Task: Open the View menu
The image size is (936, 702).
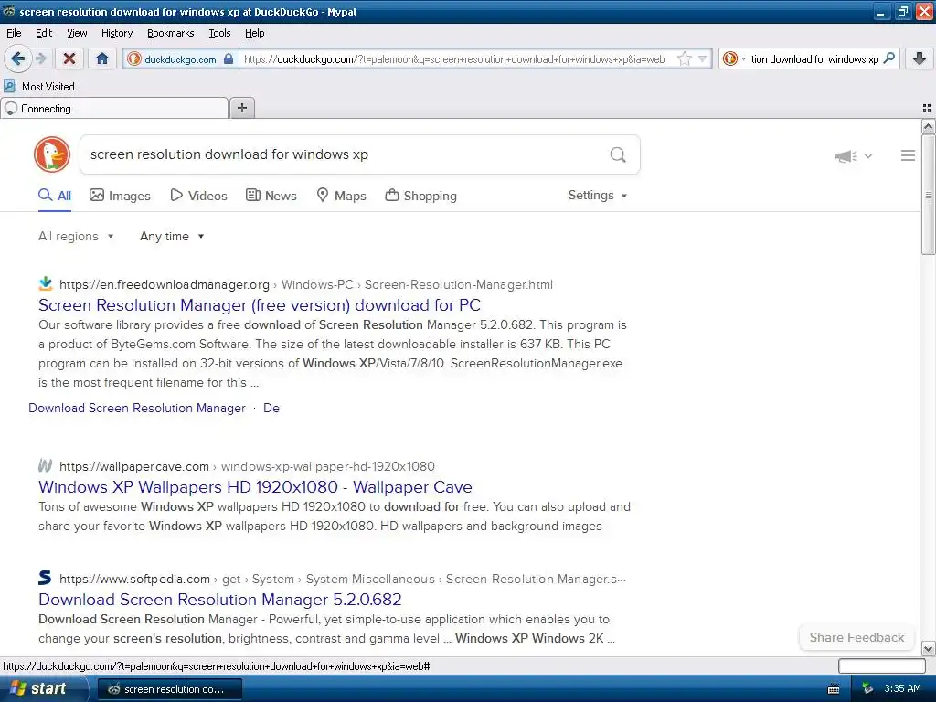Action: tap(77, 33)
